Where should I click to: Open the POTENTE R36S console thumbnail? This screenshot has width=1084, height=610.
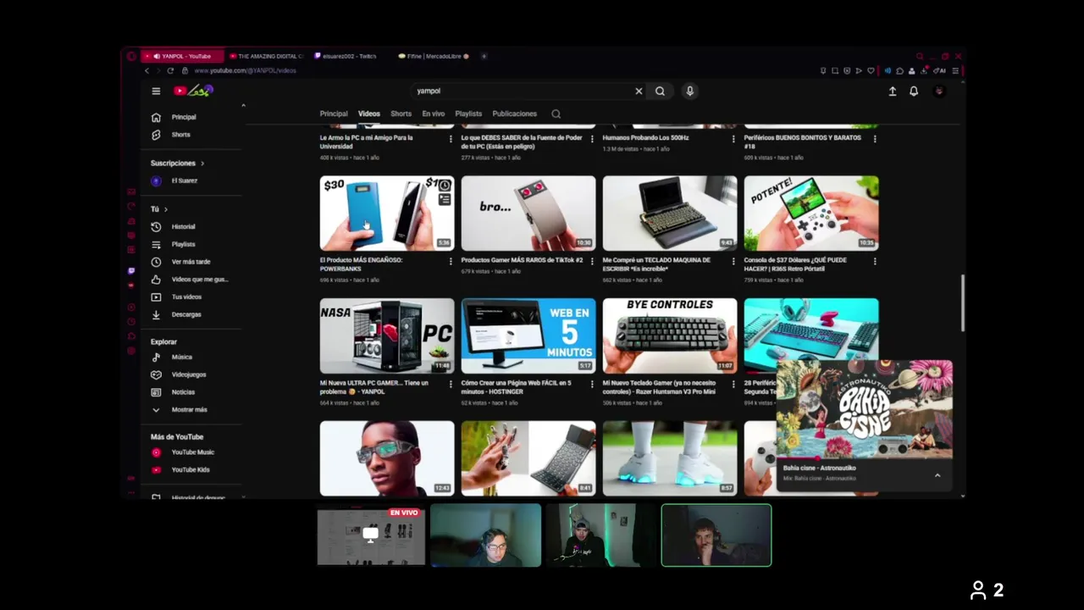(811, 213)
